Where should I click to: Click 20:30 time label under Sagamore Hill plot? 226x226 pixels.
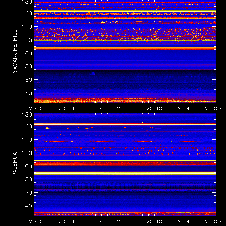point(125,108)
